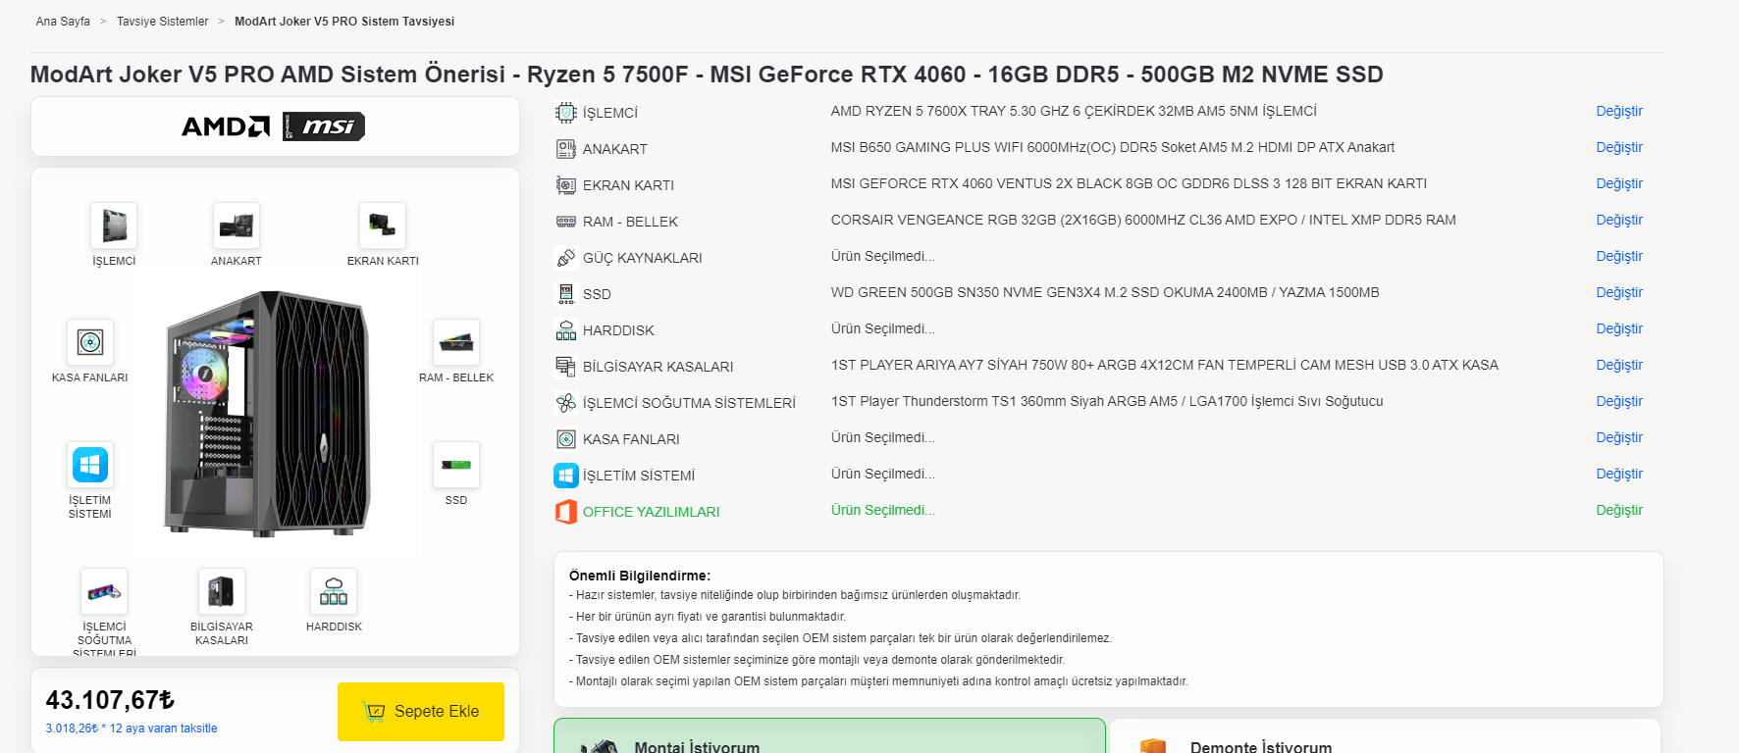Viewport: 1739px width, 753px height.
Task: Click the RAM - Bellek thumbnail in the diagram
Action: 456,342
